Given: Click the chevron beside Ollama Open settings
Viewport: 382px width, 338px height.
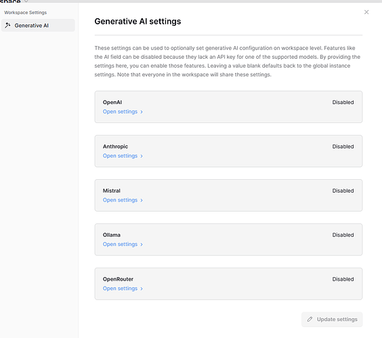Looking at the screenshot, I should coord(142,245).
